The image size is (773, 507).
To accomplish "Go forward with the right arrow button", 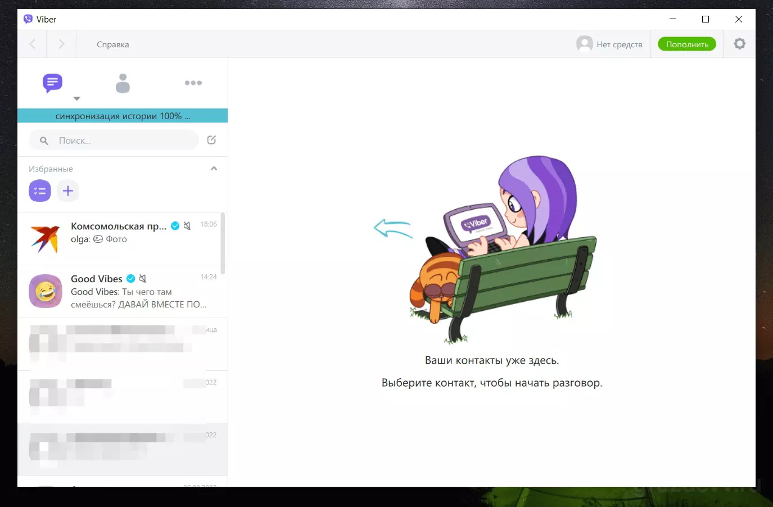I will pos(62,44).
